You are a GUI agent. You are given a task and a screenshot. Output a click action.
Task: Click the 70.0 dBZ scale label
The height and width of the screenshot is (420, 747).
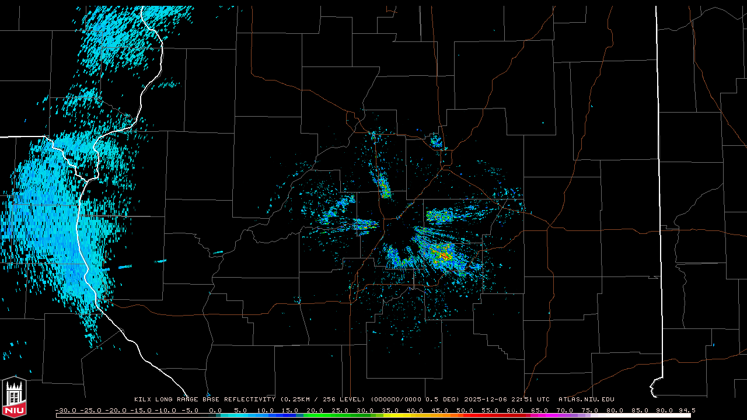tap(565, 410)
